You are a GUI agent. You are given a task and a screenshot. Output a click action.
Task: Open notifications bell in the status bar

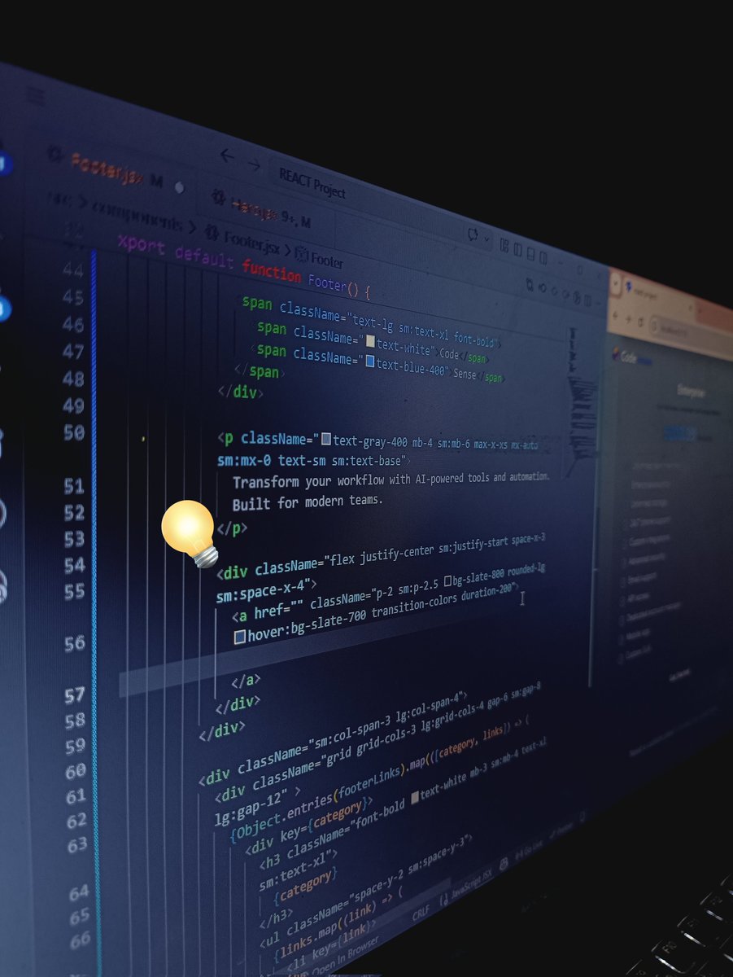pos(582,817)
